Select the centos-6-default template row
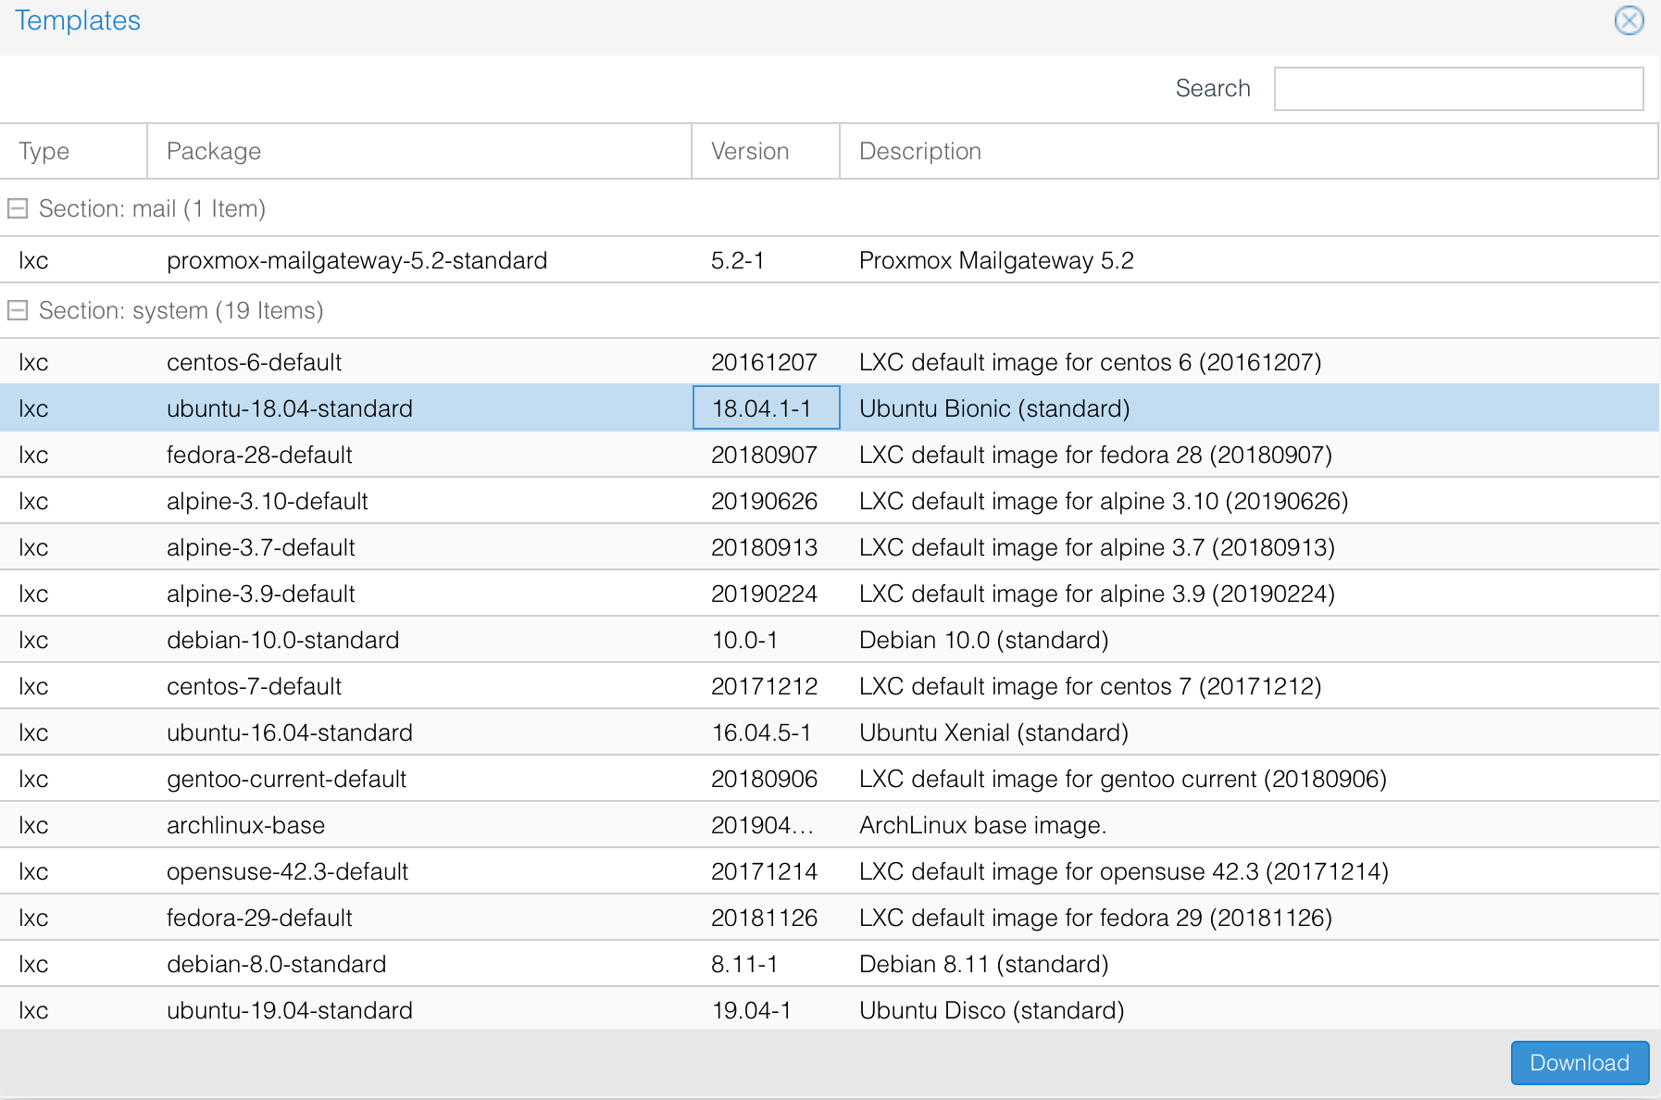Image resolution: width=1661 pixels, height=1100 pixels. tap(254, 362)
